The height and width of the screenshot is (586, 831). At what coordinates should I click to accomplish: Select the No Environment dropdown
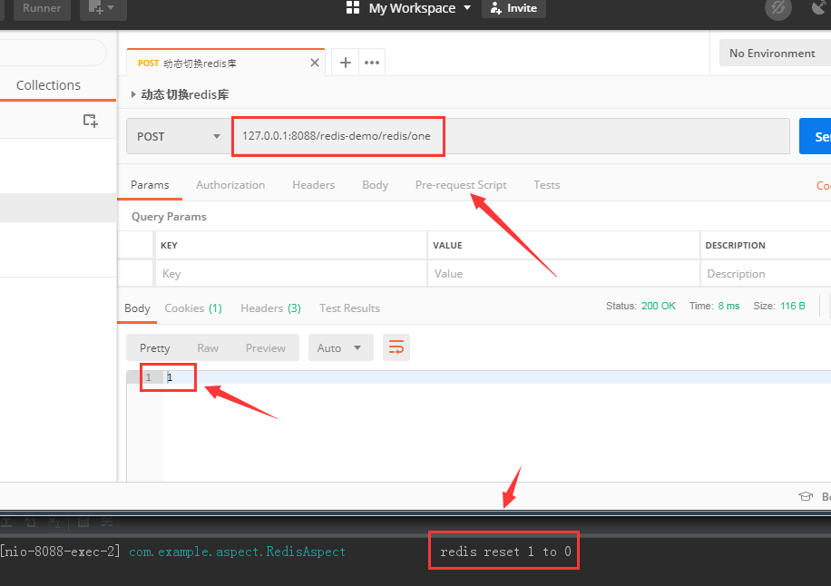775,53
